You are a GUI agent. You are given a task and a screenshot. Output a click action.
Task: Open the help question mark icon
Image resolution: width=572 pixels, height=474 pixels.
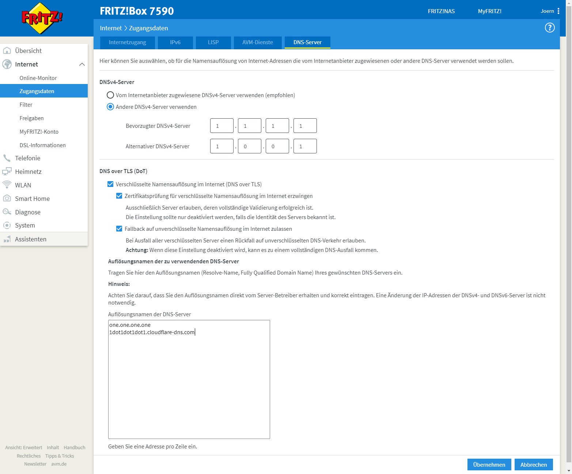pyautogui.click(x=549, y=28)
